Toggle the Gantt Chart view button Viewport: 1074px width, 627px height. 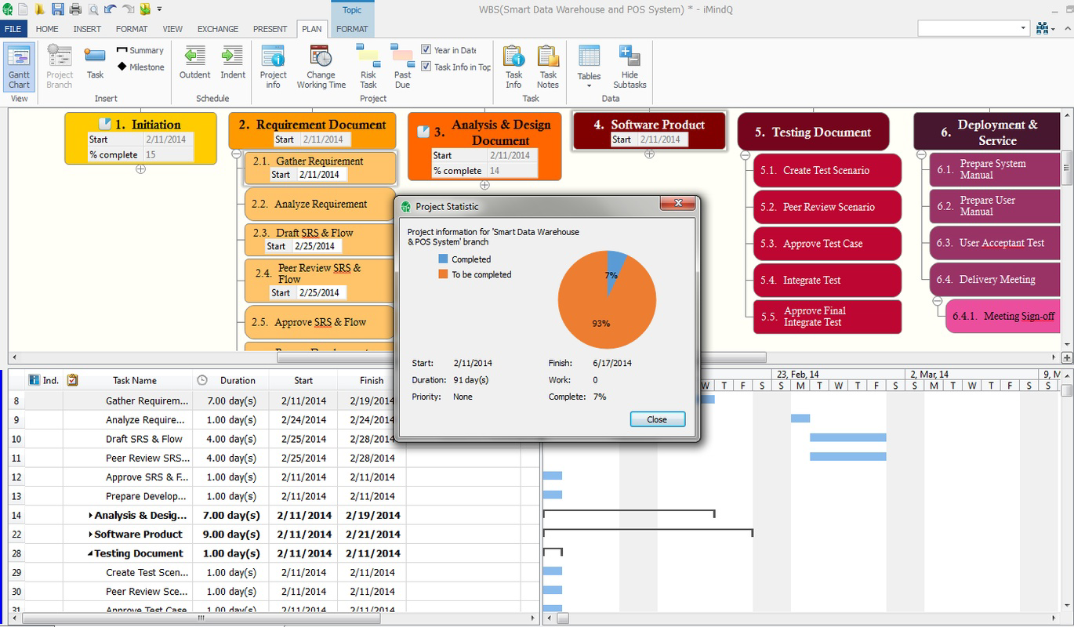point(19,67)
